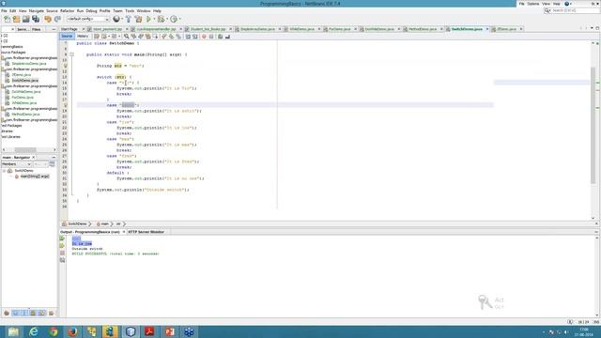This screenshot has height=338, width=601.
Task: Open the tab list dropdown arrow
Action: (592, 28)
